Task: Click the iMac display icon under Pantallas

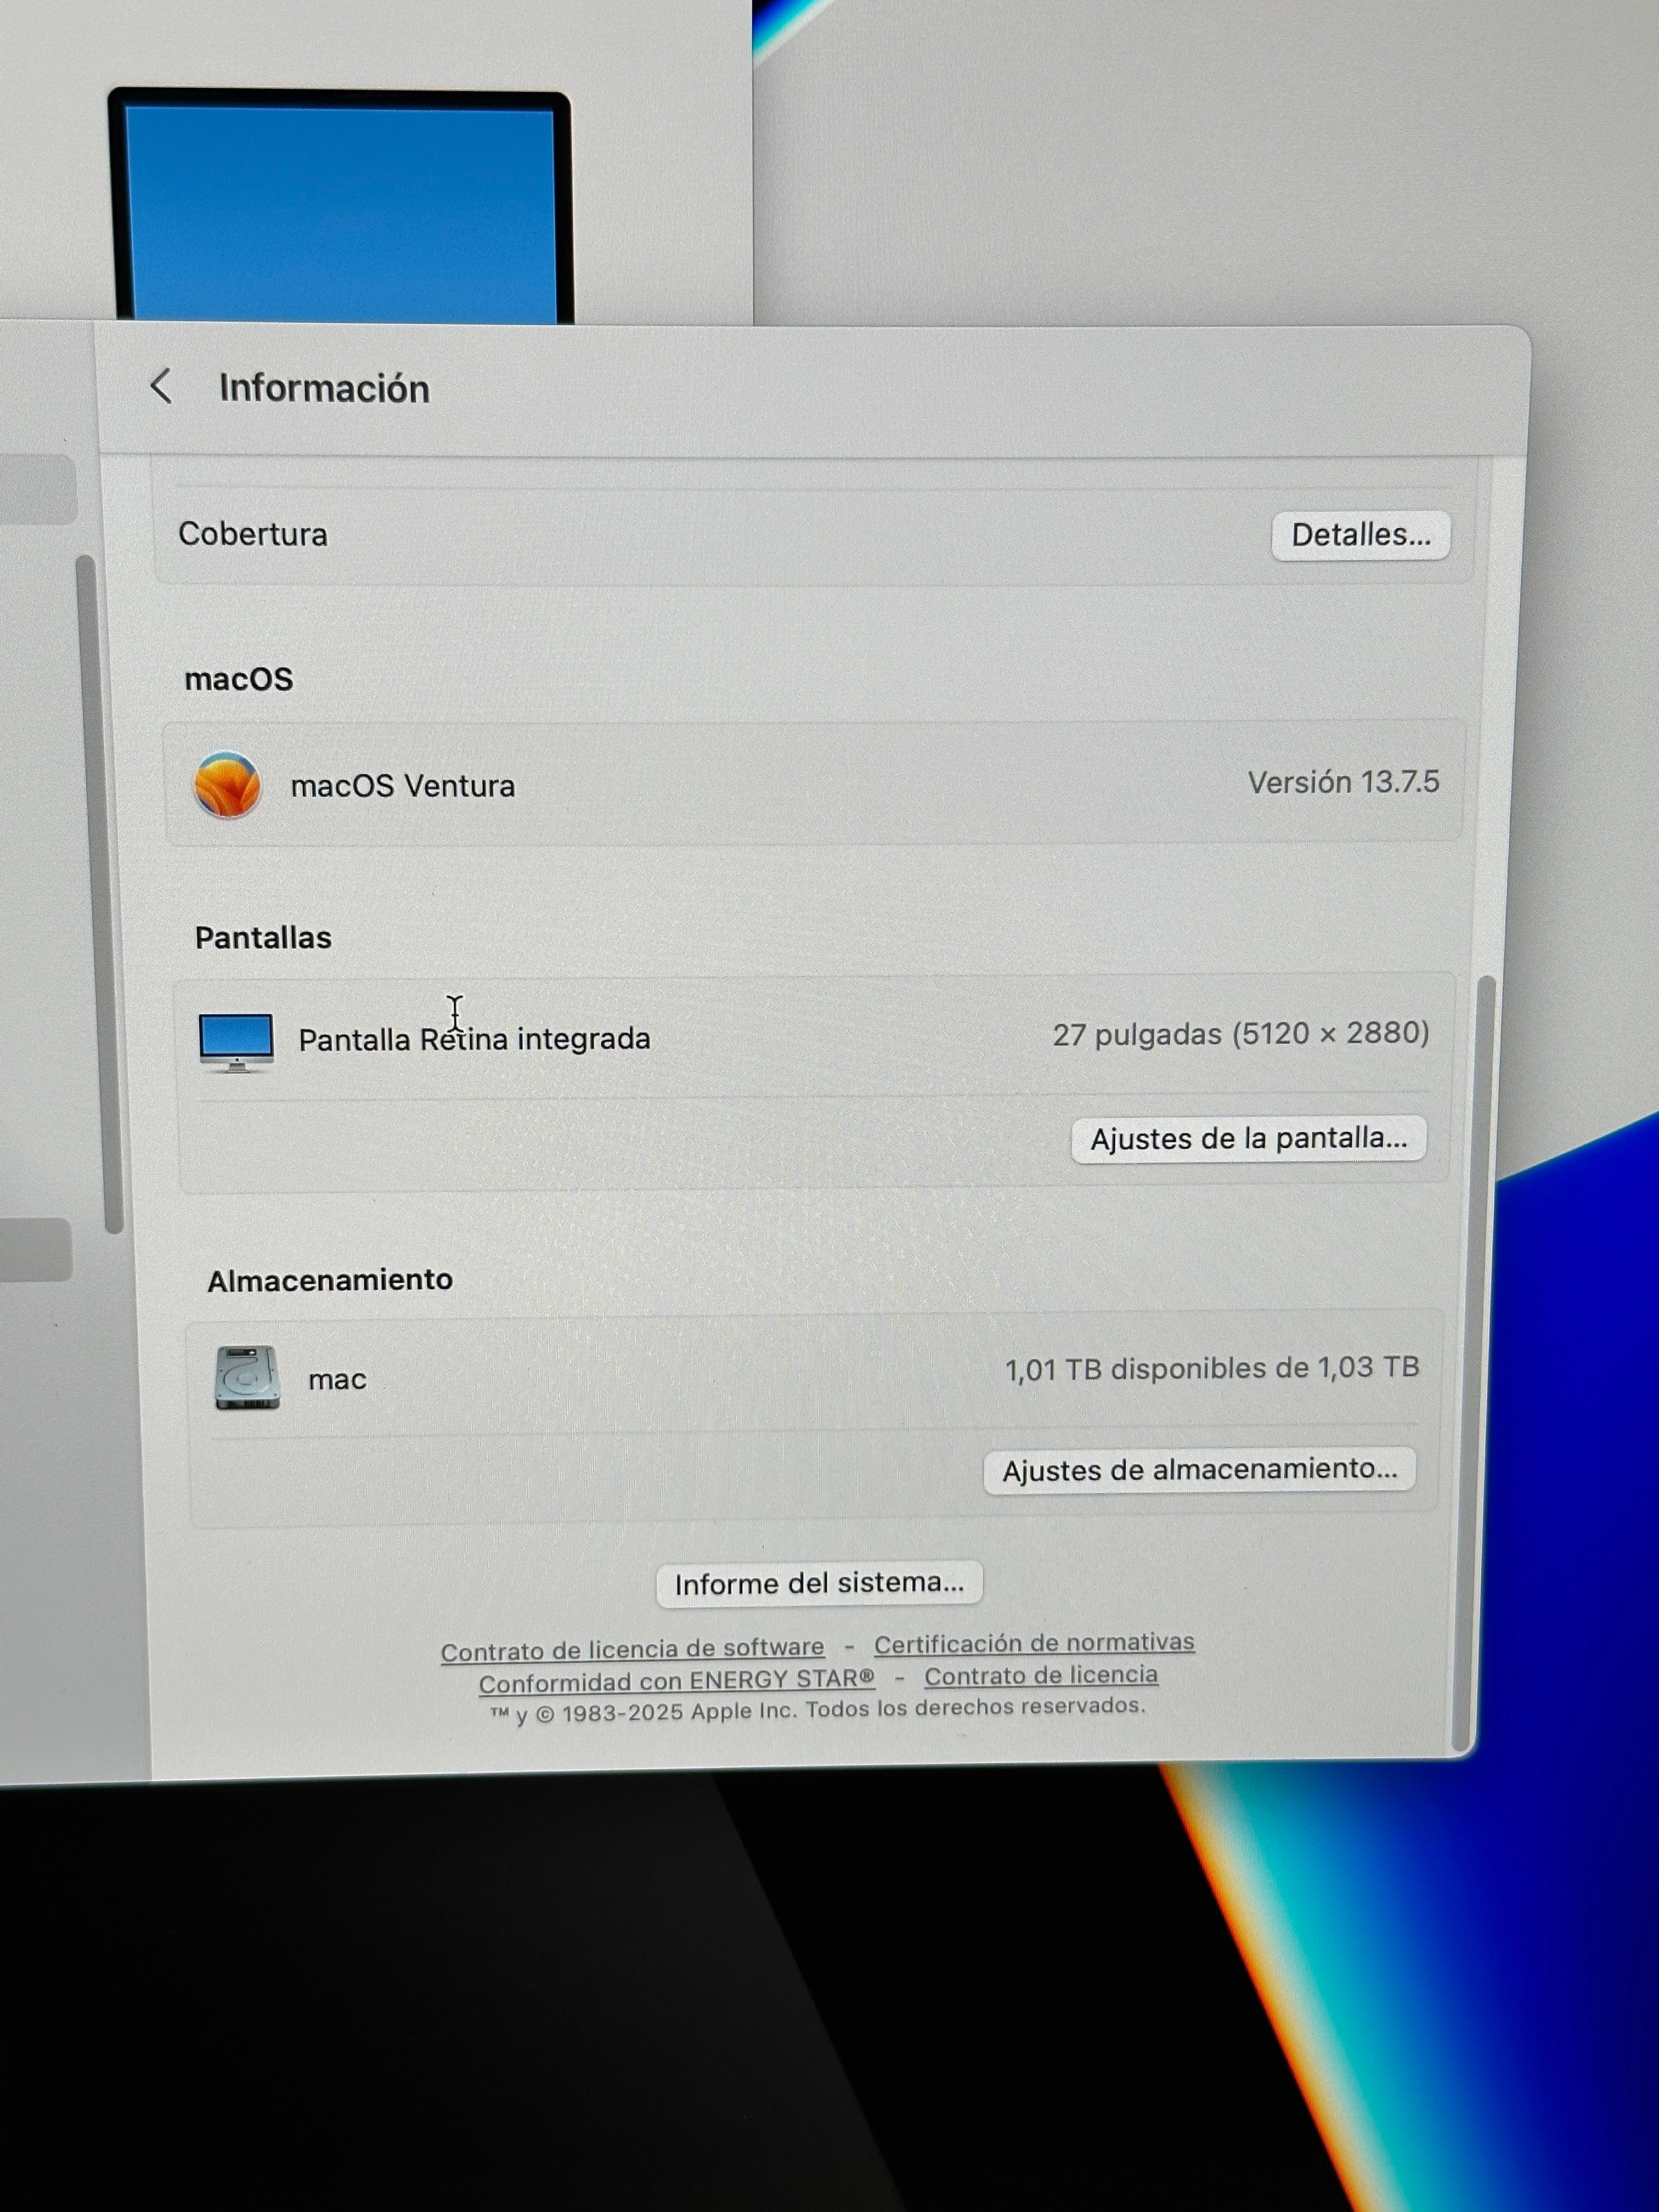Action: pyautogui.click(x=236, y=1042)
